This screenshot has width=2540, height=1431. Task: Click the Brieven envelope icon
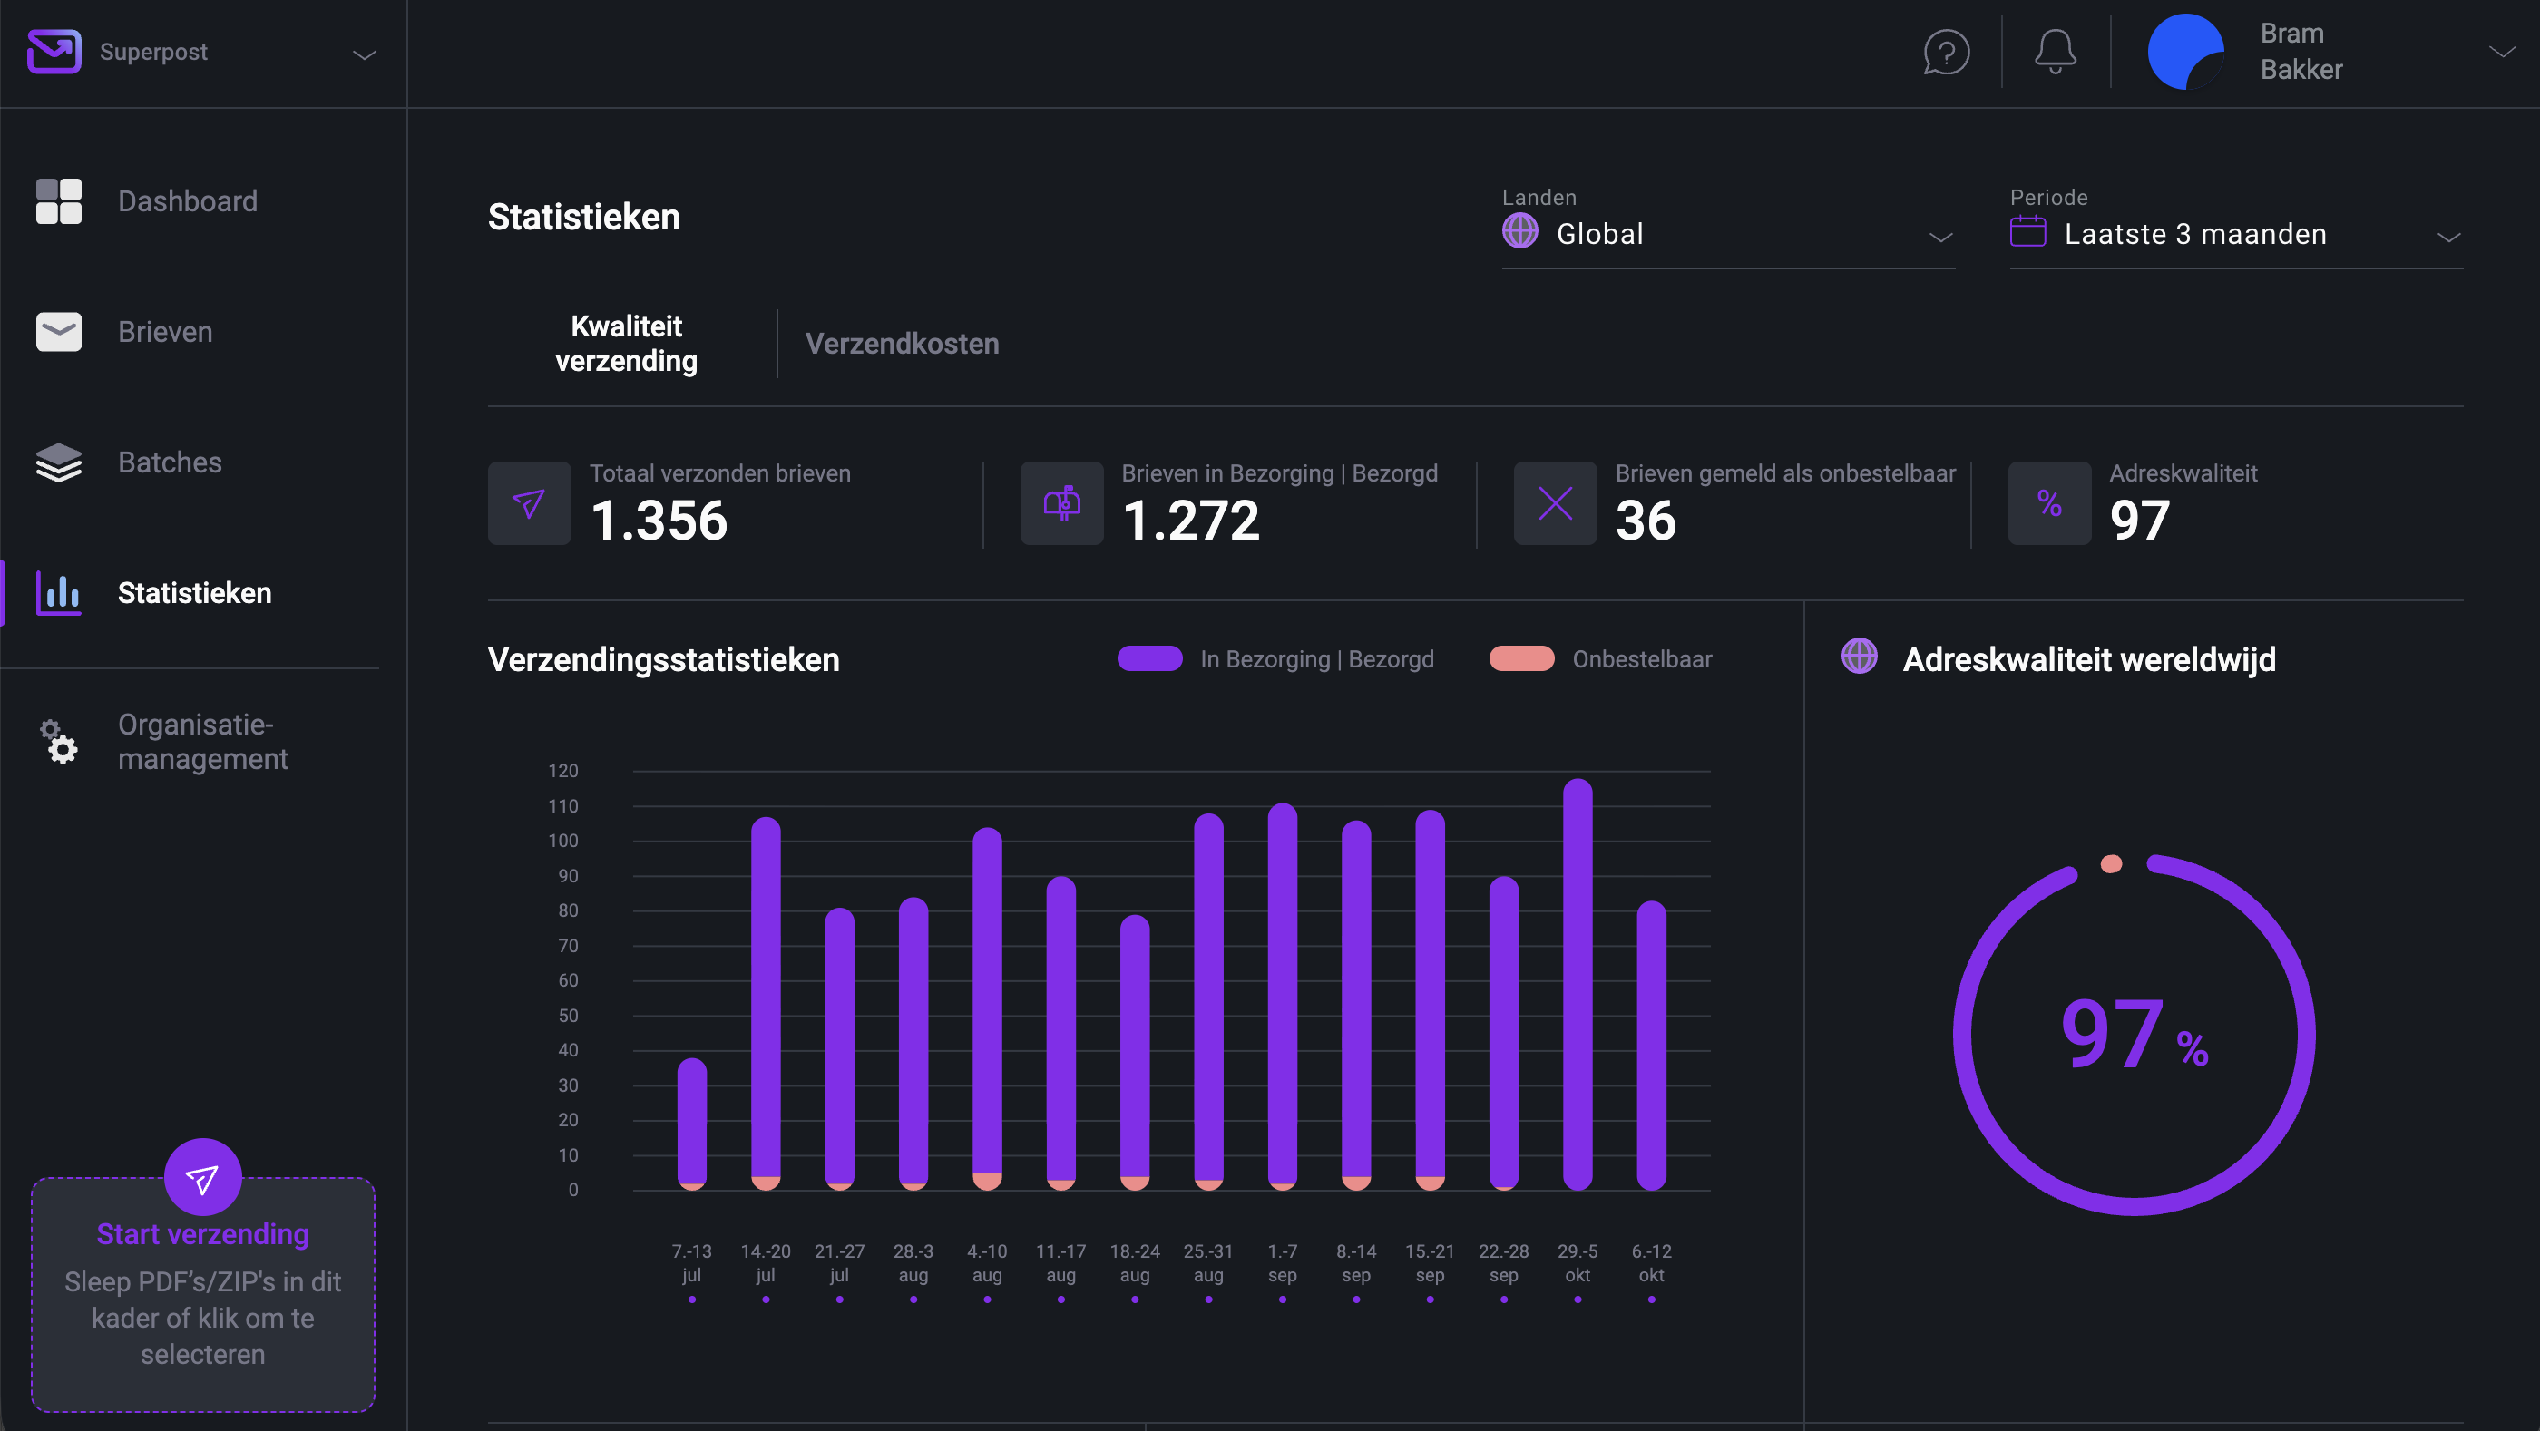click(x=58, y=332)
